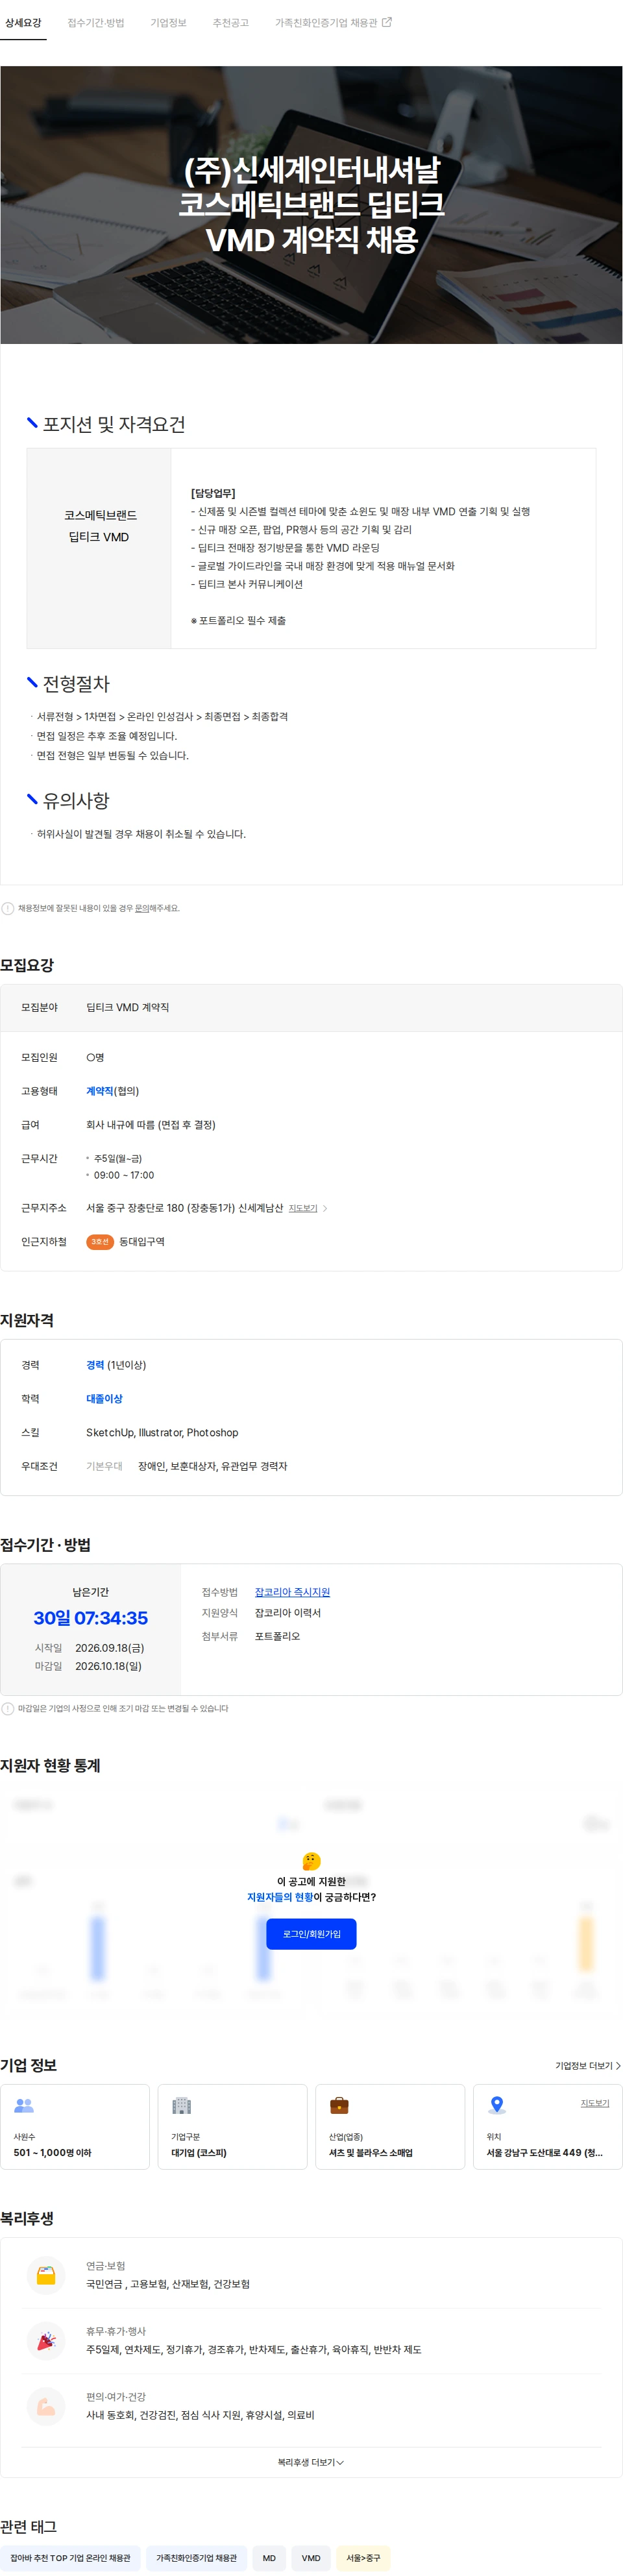Click the 포트폴리오 attachment text
Viewport: 623px width, 2576px height.
[x=277, y=1636]
